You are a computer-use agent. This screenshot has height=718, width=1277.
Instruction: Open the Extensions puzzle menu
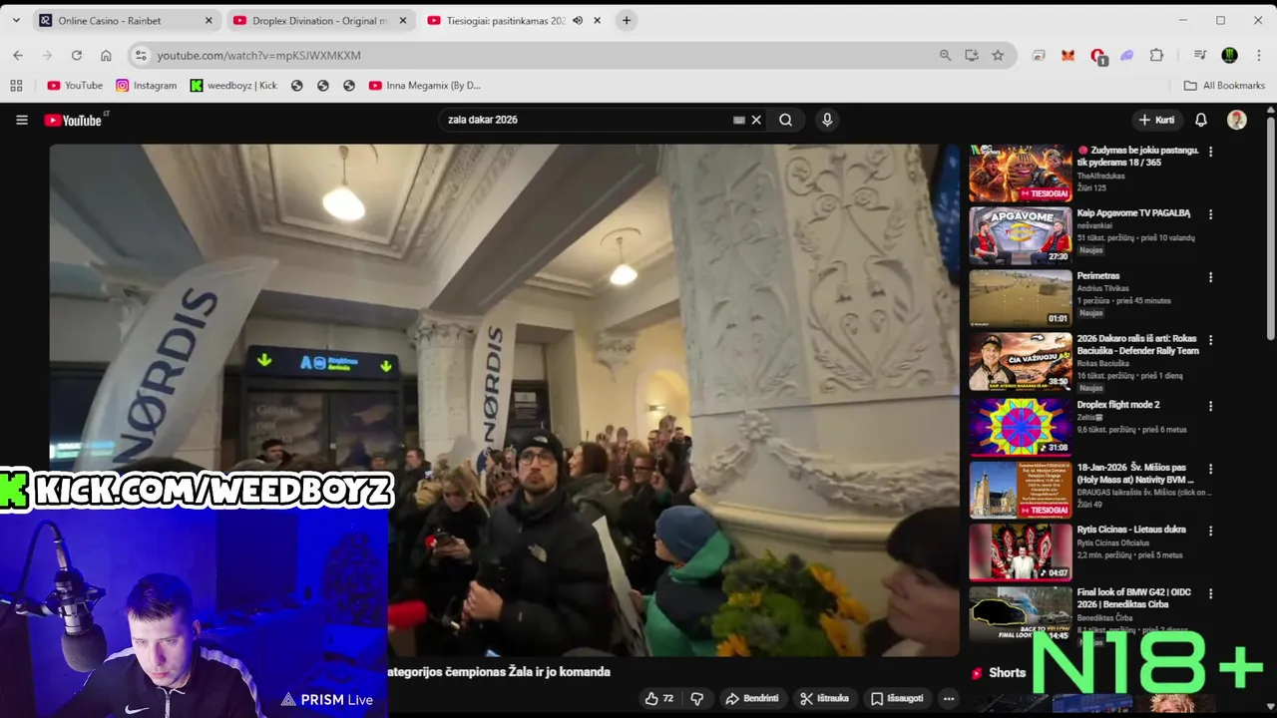1157,55
